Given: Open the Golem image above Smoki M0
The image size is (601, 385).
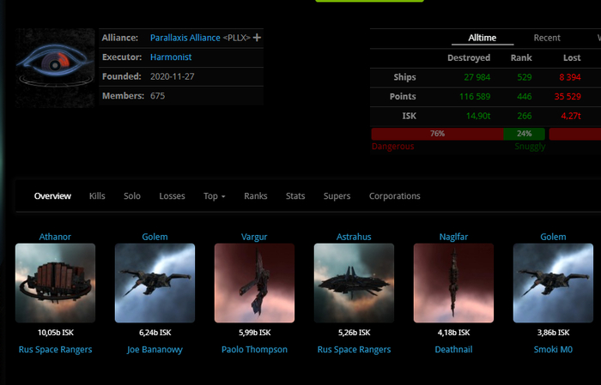Looking at the screenshot, I should point(553,283).
